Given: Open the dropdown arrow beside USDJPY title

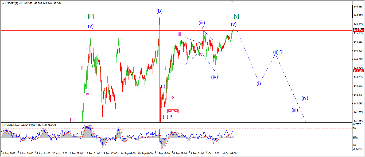Looking at the screenshot, I should click(3, 3).
